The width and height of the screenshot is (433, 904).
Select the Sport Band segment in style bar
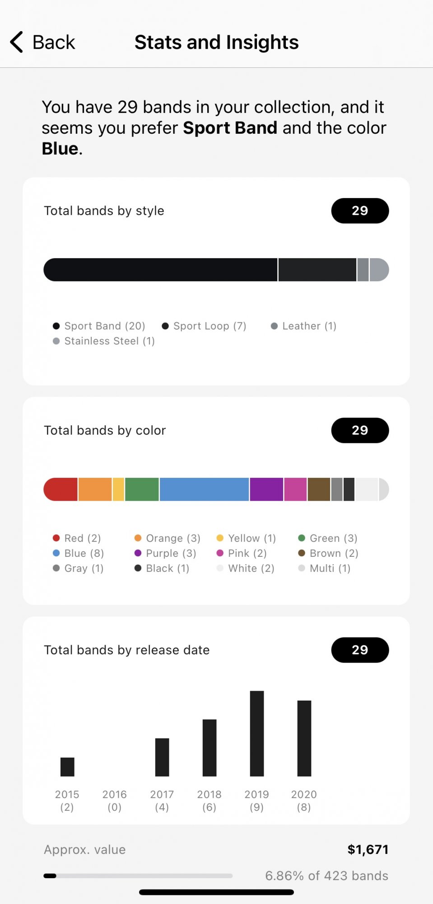pyautogui.click(x=160, y=270)
